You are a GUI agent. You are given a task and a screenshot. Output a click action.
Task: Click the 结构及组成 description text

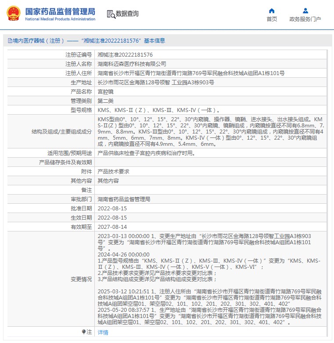click(211, 131)
